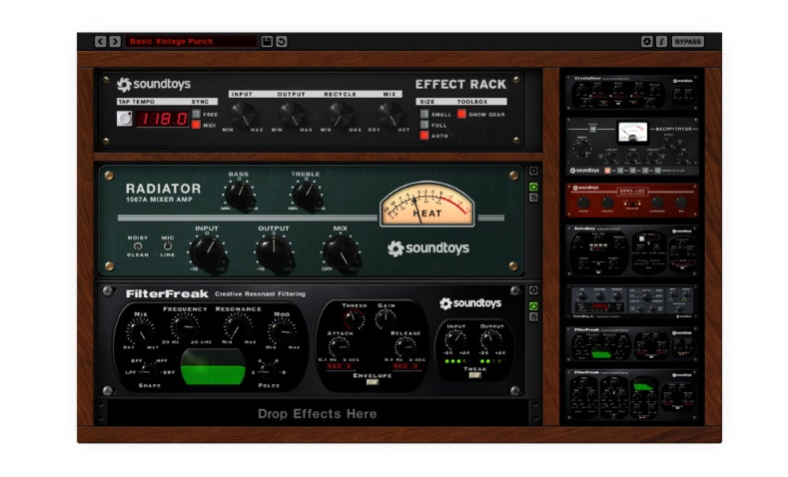Select the Crystallizer effect thumbnail
Viewport: 788px width, 477px height.
(x=632, y=93)
